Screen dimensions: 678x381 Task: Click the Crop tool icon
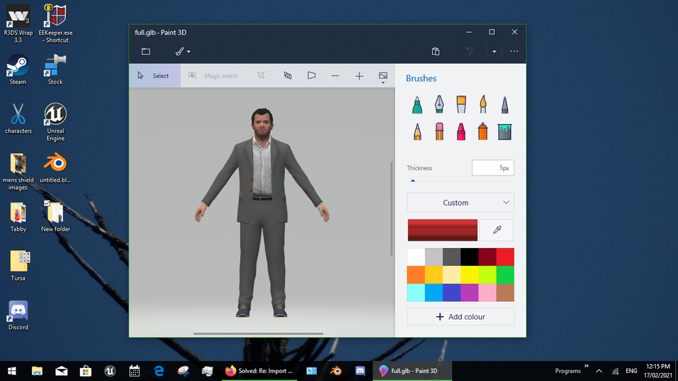coord(261,75)
